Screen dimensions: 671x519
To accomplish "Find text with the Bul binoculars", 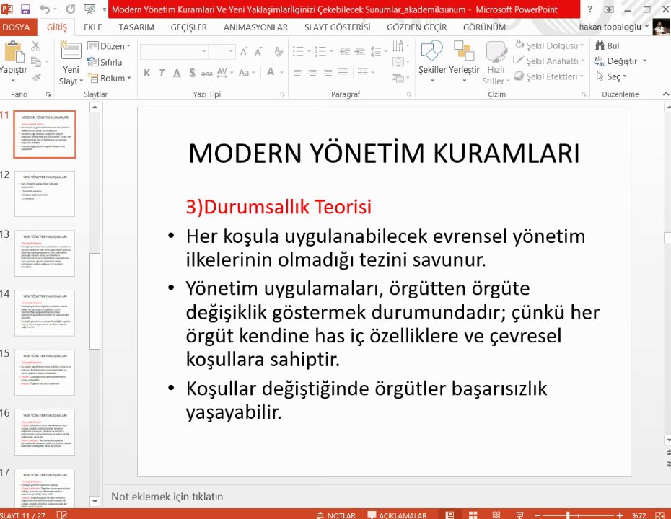I will (607, 45).
